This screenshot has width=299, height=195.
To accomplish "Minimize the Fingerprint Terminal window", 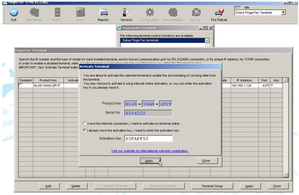I will pyautogui.click(x=201, y=28).
